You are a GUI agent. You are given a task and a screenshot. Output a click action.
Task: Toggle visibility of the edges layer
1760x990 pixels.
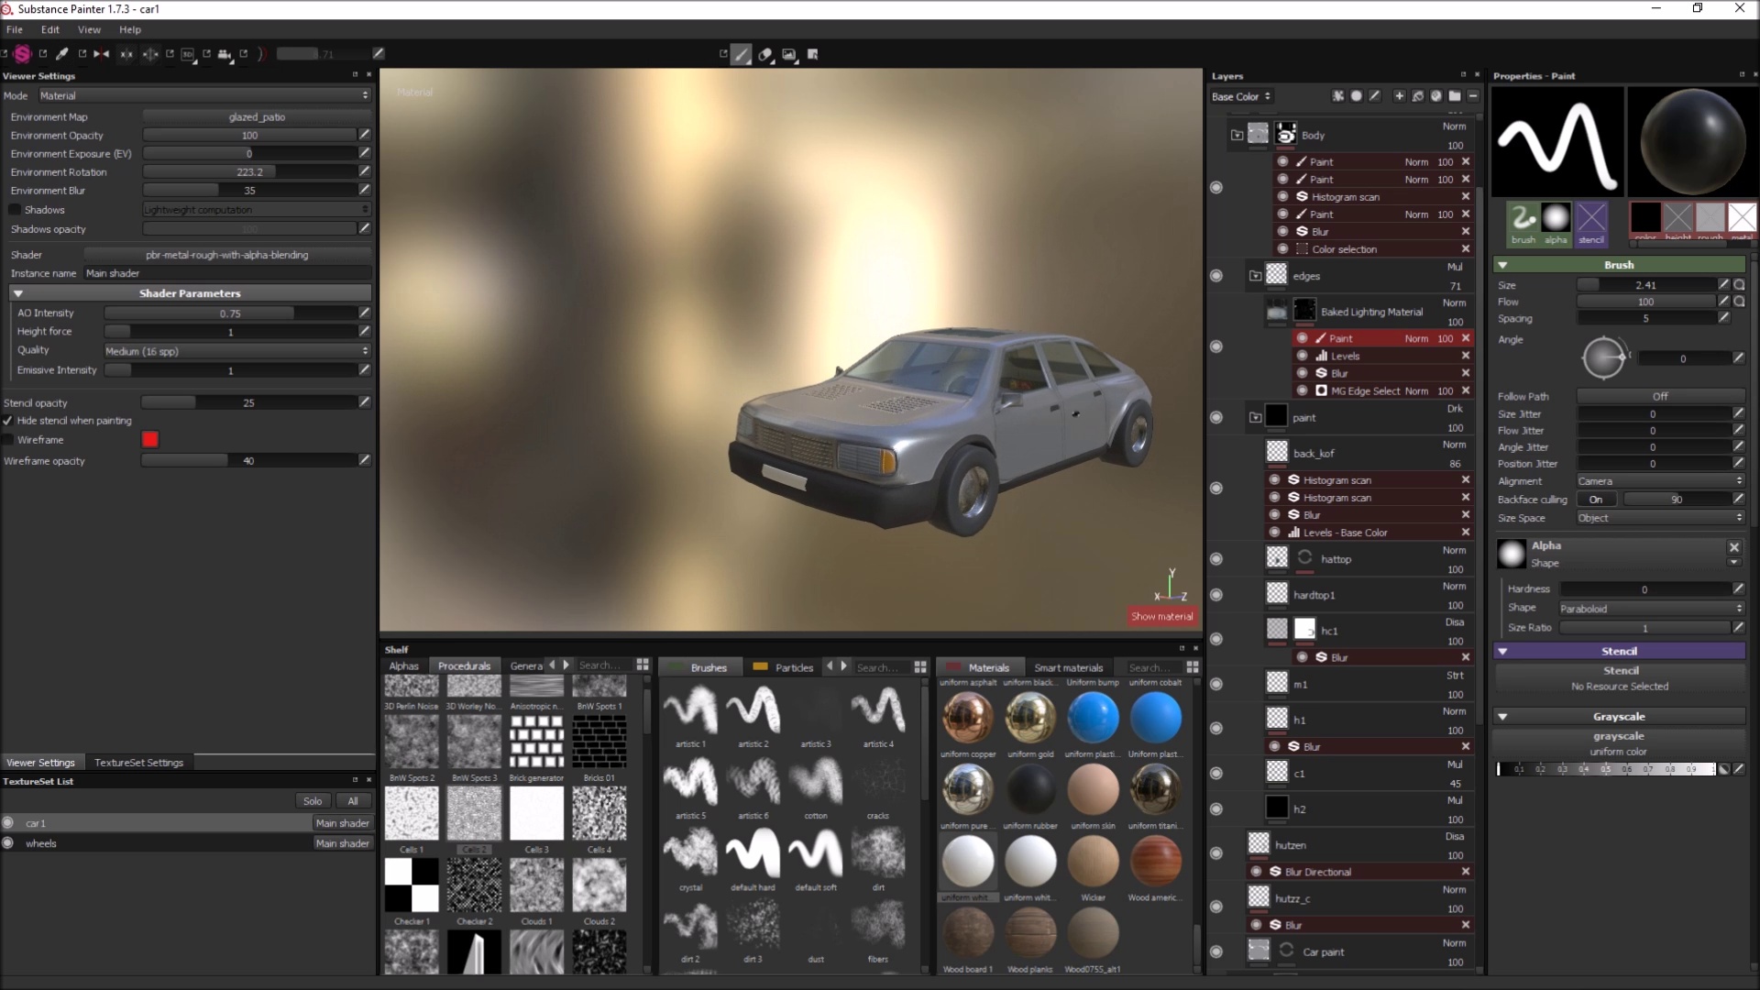point(1216,276)
